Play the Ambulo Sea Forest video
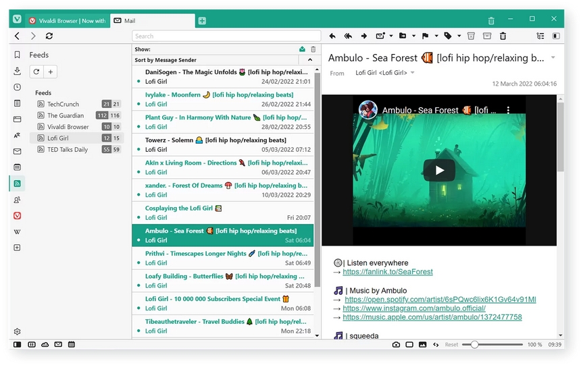This screenshot has height=365, width=581. click(439, 170)
